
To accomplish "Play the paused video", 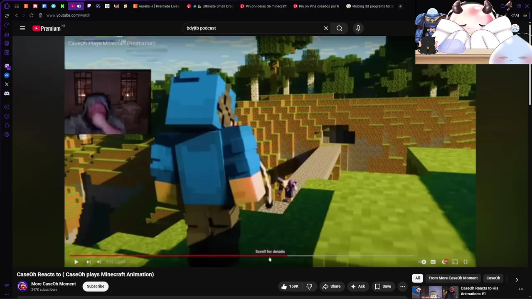I will tap(76, 262).
